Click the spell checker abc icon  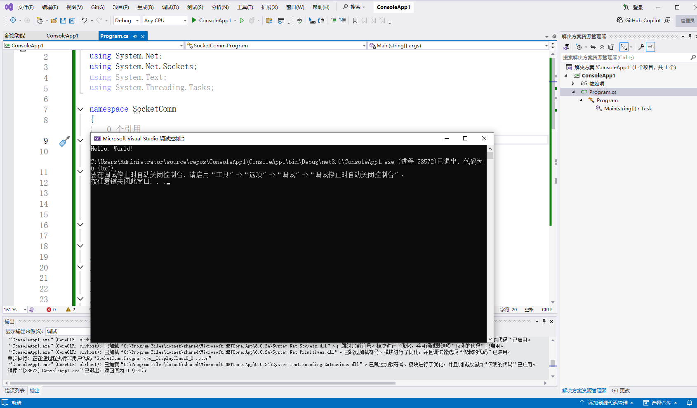pyautogui.click(x=299, y=20)
